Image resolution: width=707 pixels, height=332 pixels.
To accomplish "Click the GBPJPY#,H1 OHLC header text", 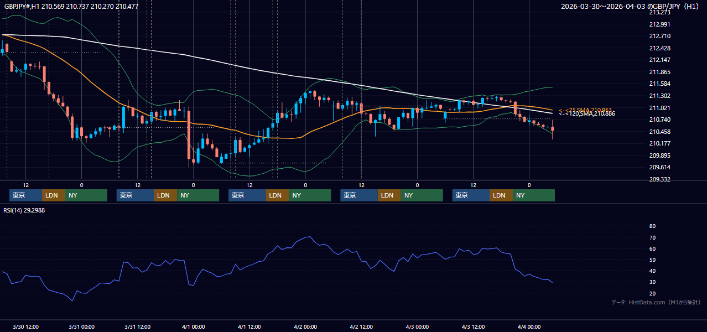I will [x=71, y=6].
